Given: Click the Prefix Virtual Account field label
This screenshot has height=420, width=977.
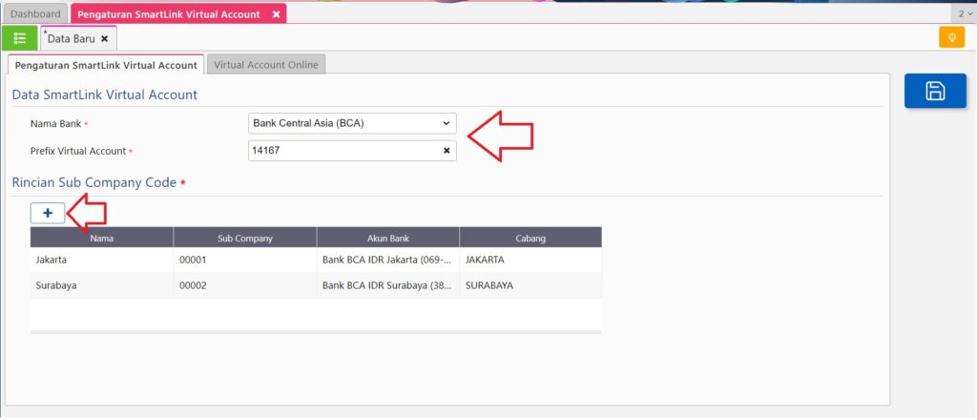Looking at the screenshot, I should (78, 151).
